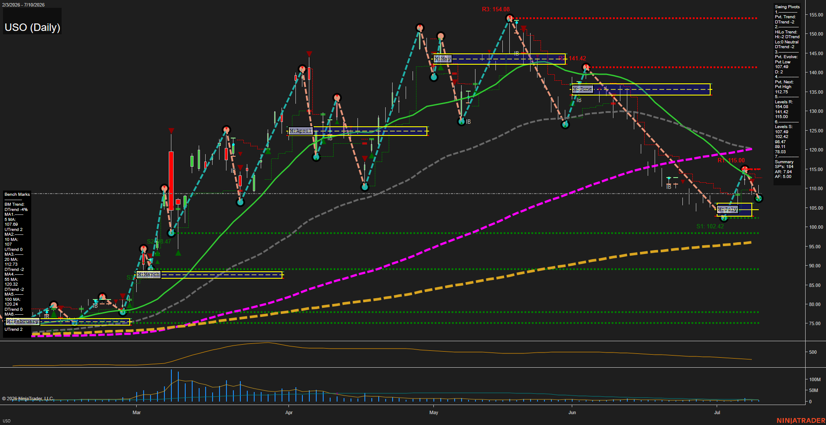This screenshot has width=826, height=425.
Task: Click the 78.03 support level value
Action: point(780,152)
